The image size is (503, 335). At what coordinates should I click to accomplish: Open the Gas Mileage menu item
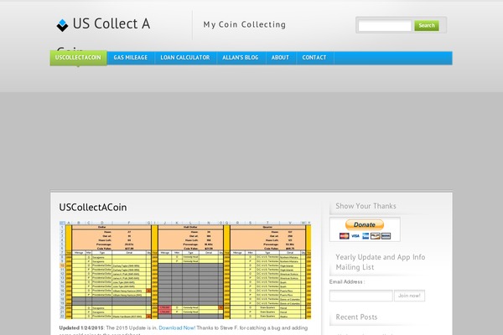pyautogui.click(x=131, y=58)
